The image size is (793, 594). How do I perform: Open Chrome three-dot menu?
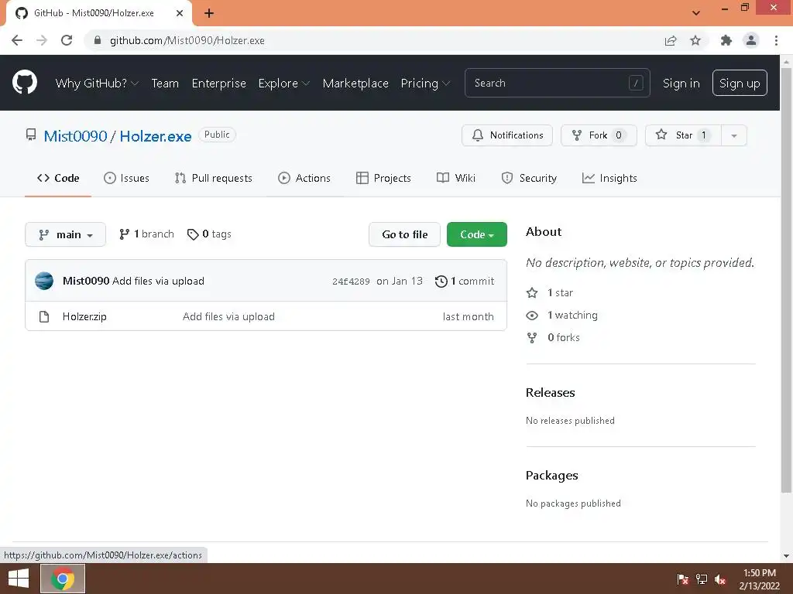[x=776, y=40]
